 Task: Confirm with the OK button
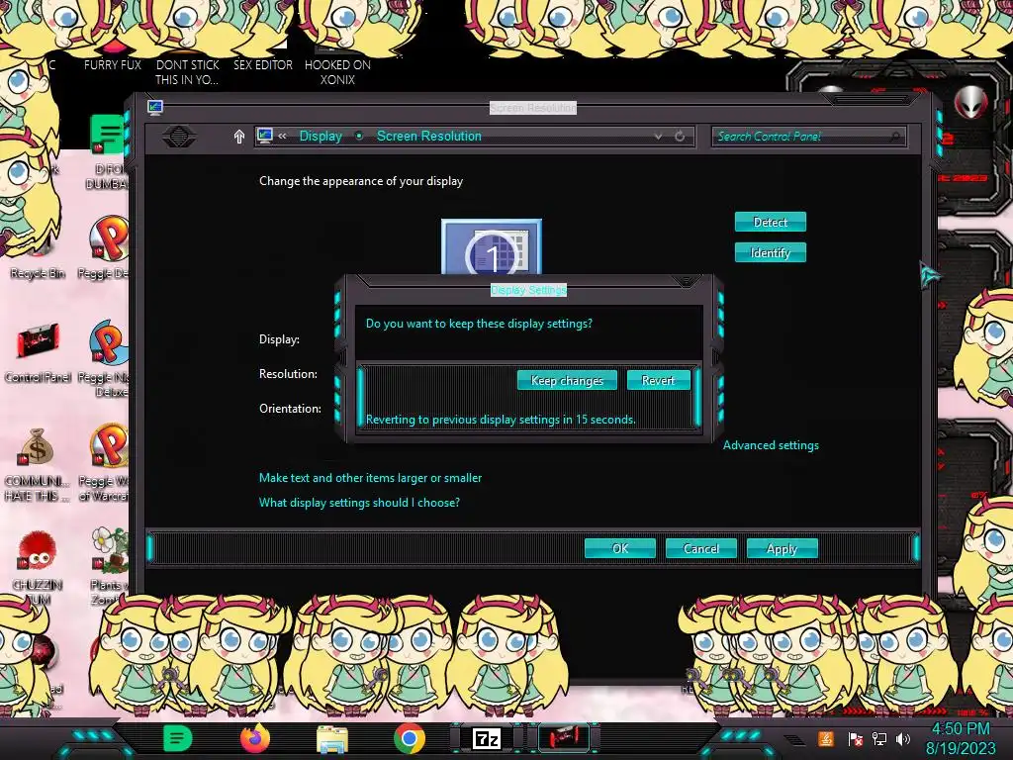620,548
